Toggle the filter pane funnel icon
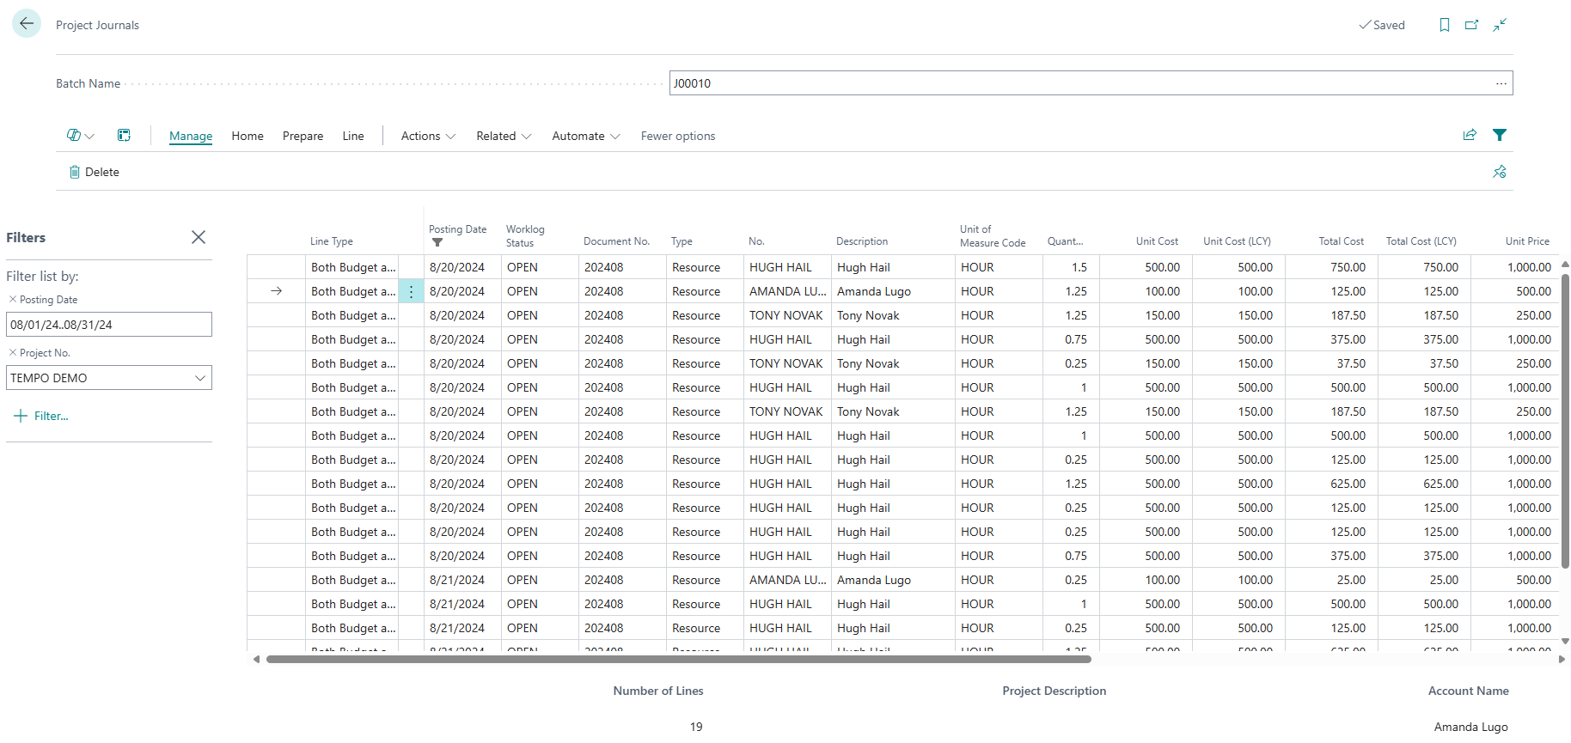The width and height of the screenshot is (1571, 743). click(x=1500, y=135)
